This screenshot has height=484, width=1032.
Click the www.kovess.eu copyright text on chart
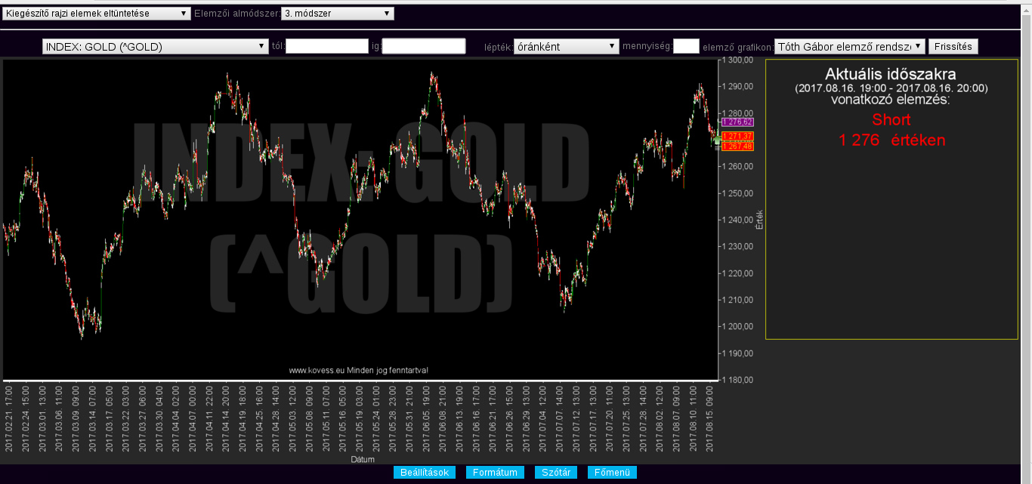[359, 370]
